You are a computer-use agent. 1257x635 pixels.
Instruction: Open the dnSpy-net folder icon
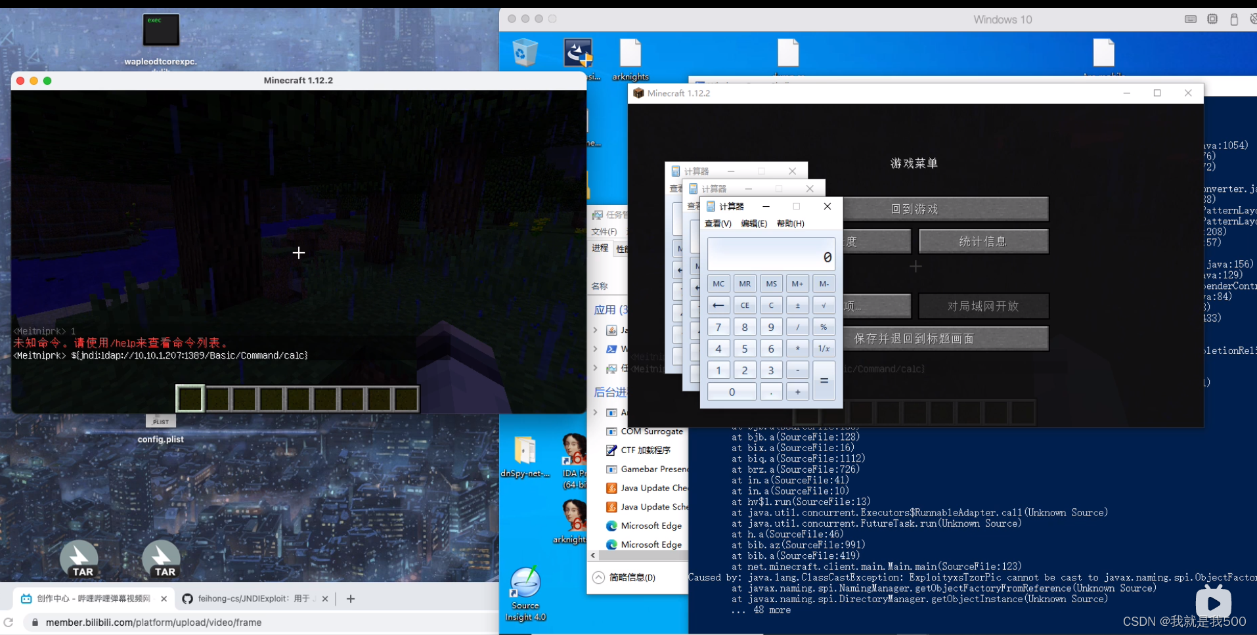(x=525, y=450)
